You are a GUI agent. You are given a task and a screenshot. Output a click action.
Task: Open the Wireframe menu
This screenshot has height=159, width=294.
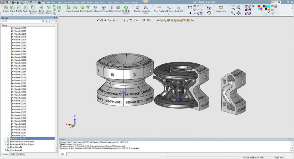coord(68,2)
